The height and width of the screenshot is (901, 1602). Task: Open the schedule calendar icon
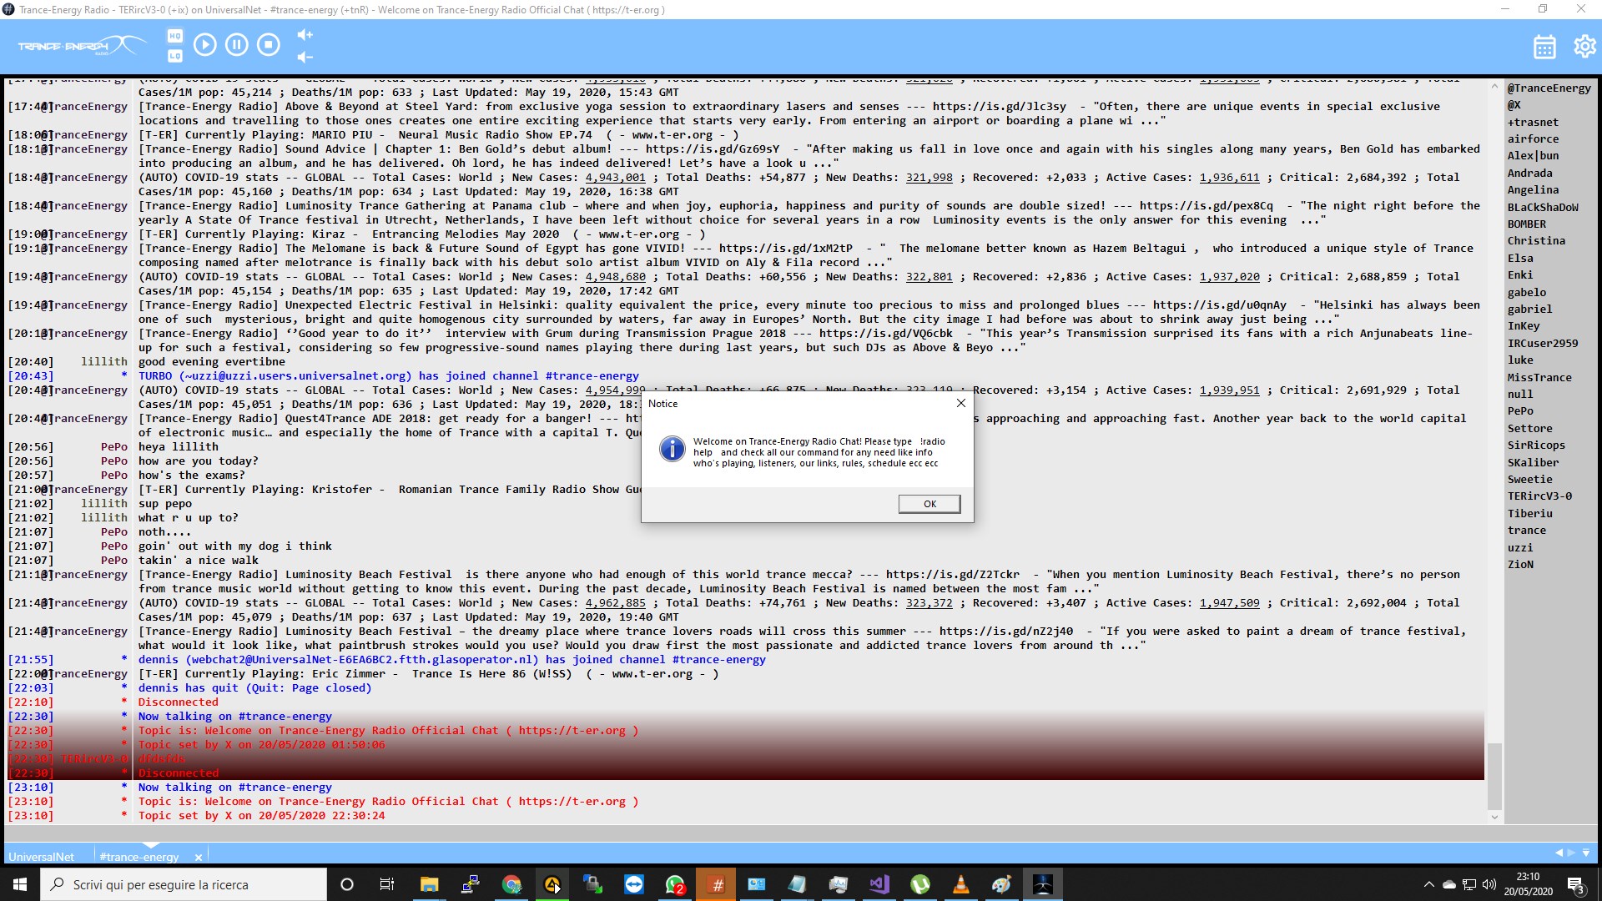click(1544, 47)
